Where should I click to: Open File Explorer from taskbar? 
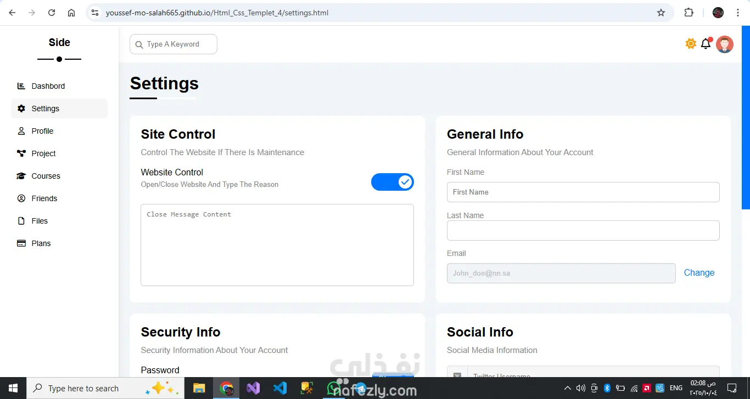click(199, 388)
